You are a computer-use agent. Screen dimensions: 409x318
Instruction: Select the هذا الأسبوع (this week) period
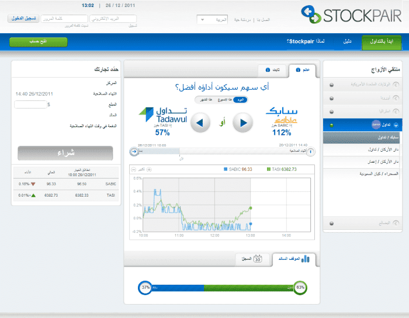pos(224,100)
